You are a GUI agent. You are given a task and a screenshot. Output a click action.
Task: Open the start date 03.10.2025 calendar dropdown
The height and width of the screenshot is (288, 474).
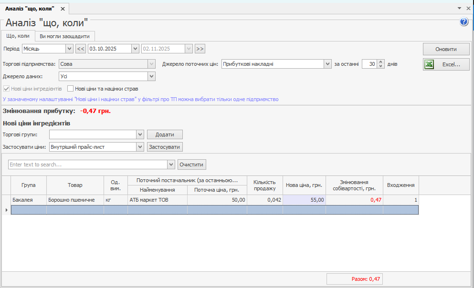coord(135,49)
